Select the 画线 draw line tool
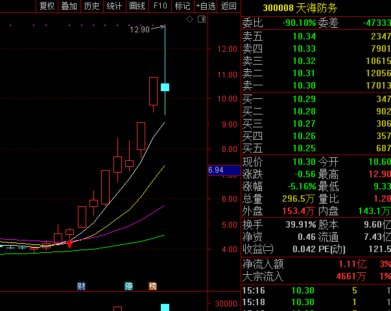 [137, 6]
